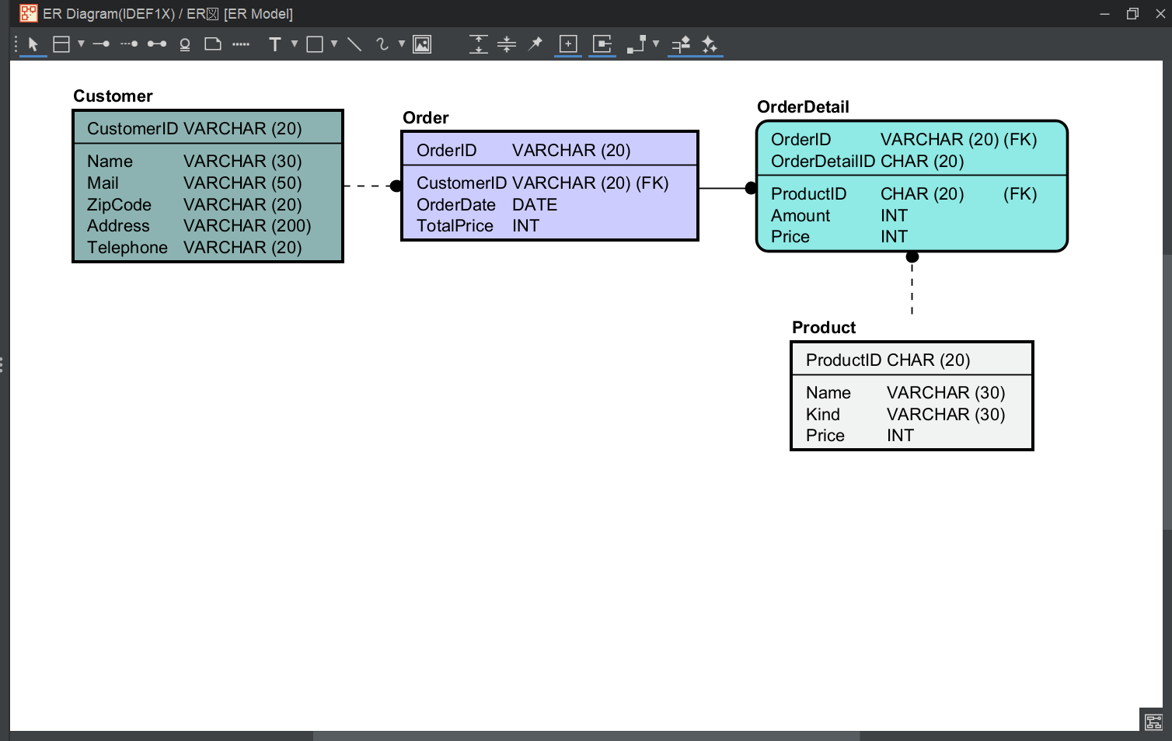Viewport: 1172px width, 741px height.
Task: Open the diagram map icon at bottom right
Action: [1154, 722]
